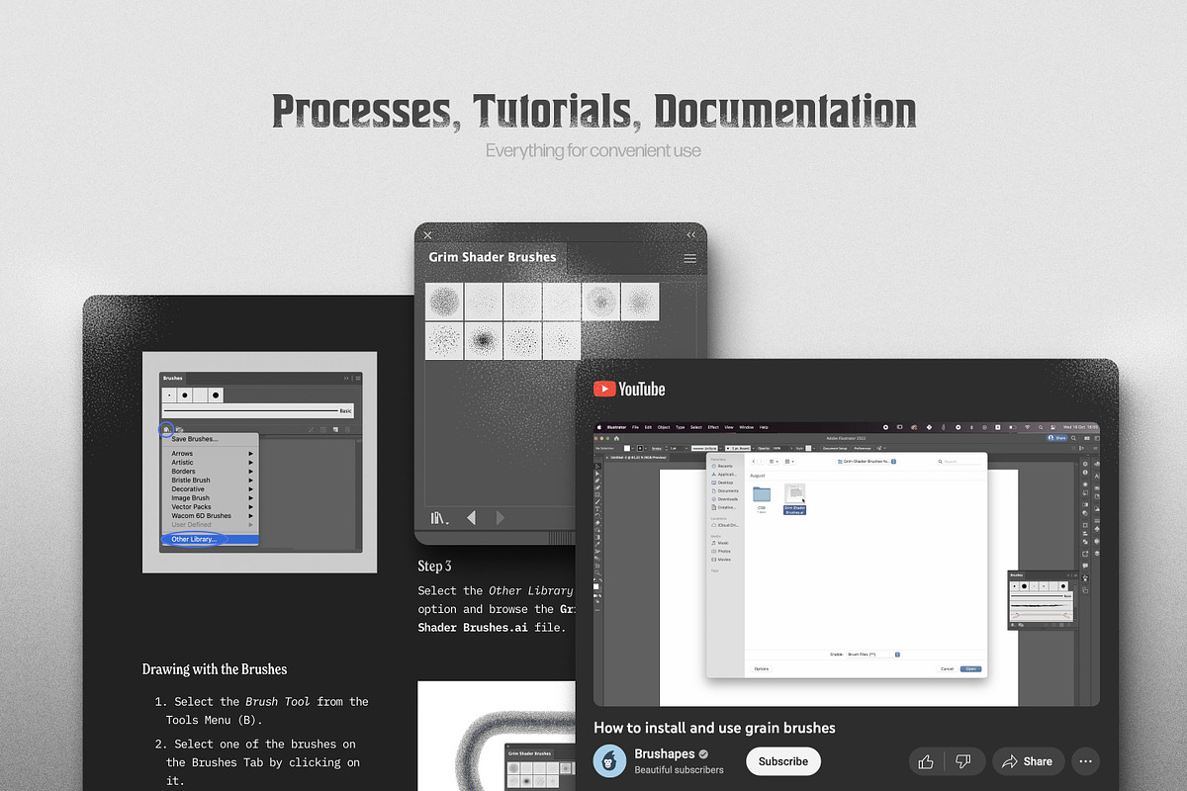Expand the Arrows brush submenu
The image size is (1187, 791).
pos(211,454)
